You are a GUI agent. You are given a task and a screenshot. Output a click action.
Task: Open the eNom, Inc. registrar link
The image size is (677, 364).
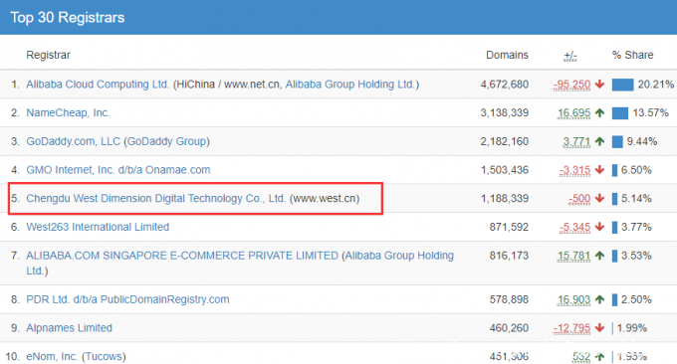tap(52, 356)
